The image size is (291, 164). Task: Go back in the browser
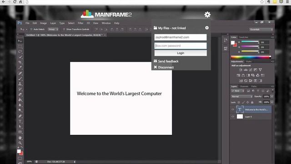[x=3, y=2]
